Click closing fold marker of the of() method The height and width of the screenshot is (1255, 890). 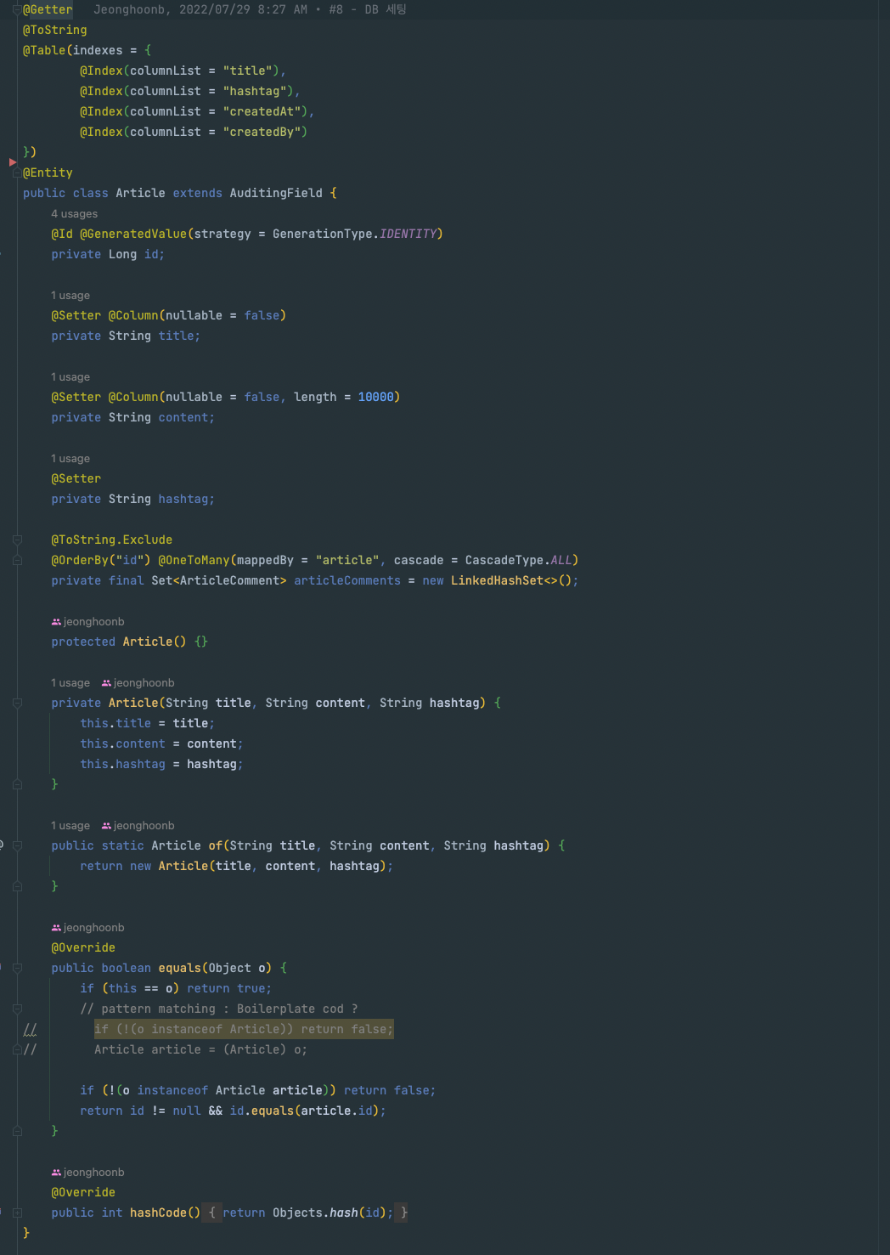(17, 887)
